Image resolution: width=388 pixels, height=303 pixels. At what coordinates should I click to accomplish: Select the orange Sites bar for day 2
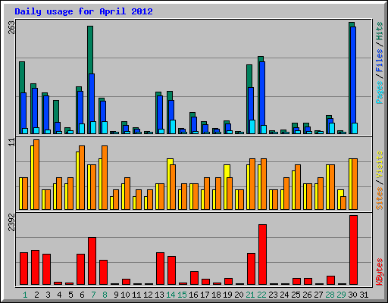click(x=36, y=174)
